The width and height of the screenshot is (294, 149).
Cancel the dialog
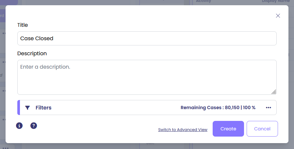[x=262, y=129]
